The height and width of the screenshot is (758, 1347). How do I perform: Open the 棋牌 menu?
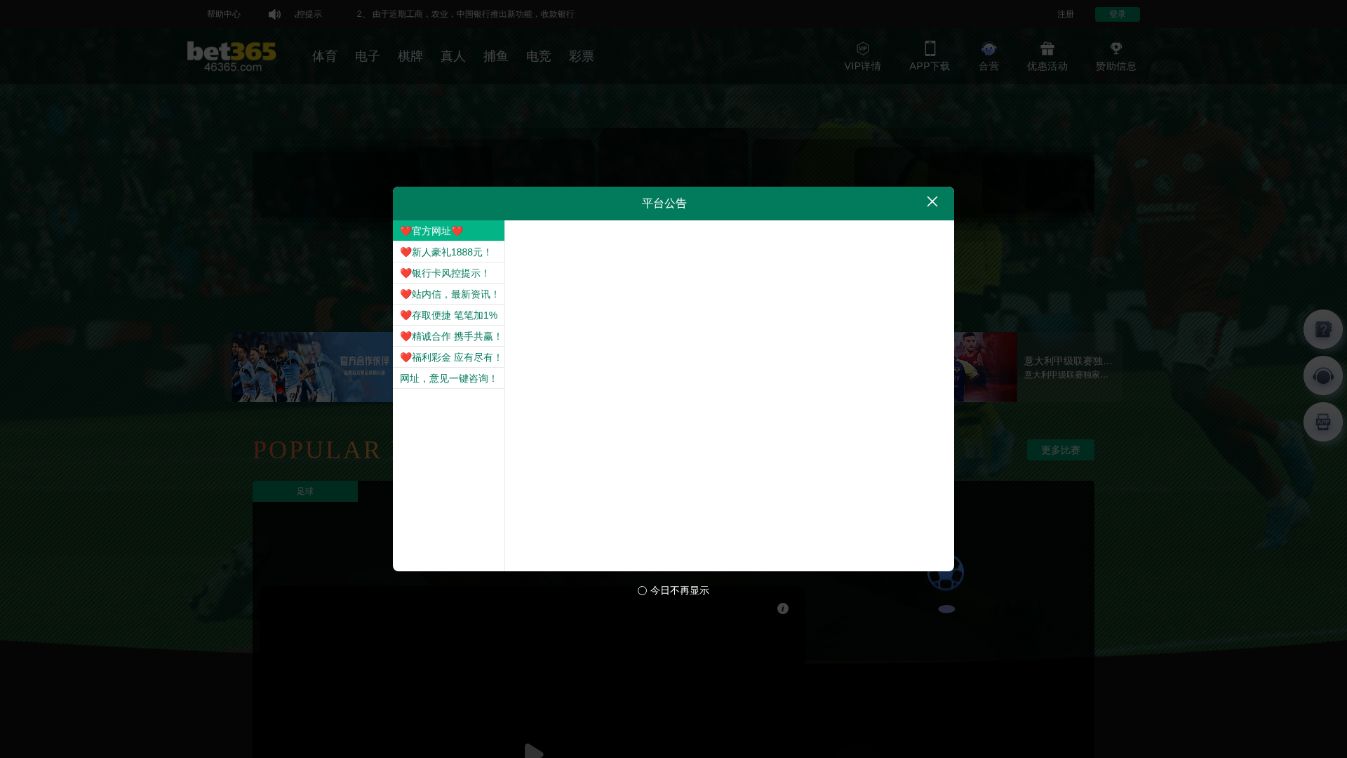(410, 56)
